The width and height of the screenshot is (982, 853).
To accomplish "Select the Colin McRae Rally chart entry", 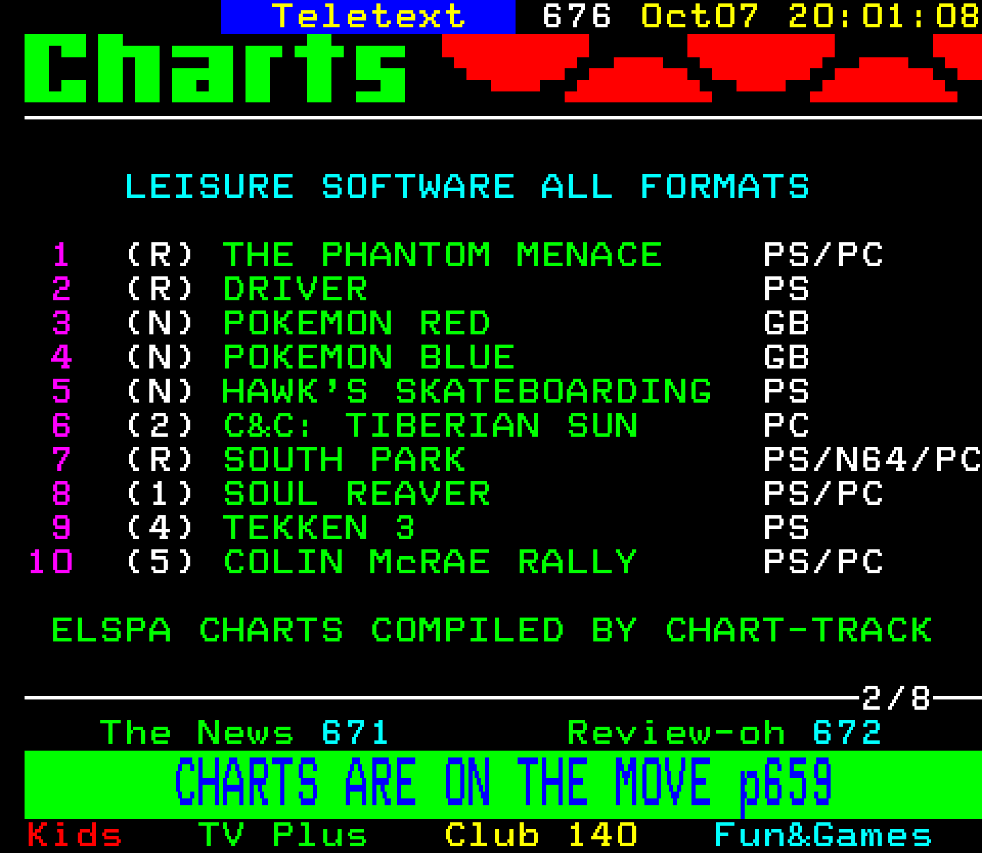I will [x=430, y=562].
